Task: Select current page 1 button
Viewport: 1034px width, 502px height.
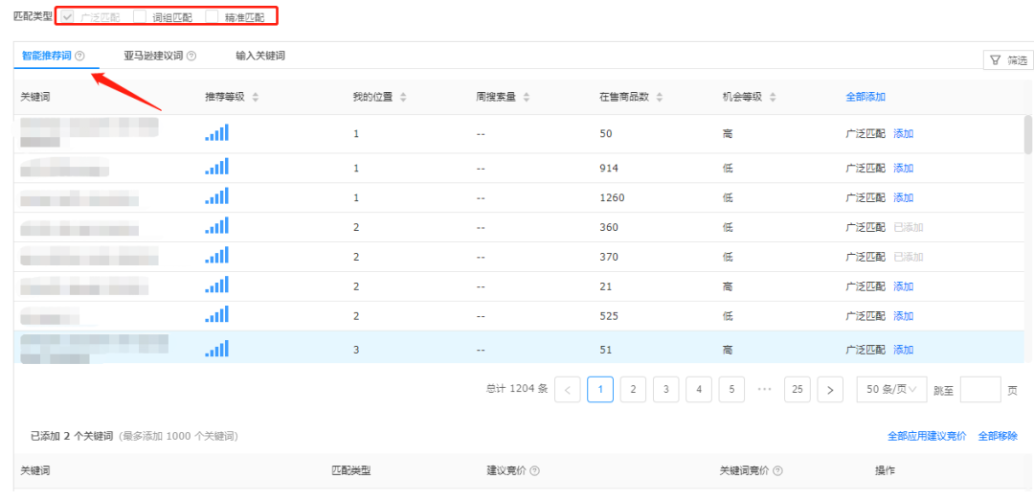Action: (x=600, y=389)
